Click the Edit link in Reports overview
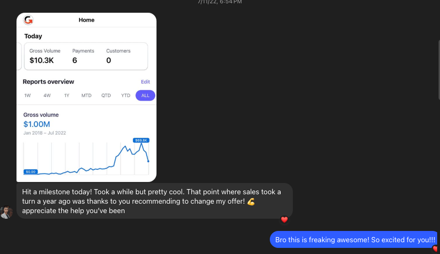Viewport: 440px width, 254px height. coord(145,82)
